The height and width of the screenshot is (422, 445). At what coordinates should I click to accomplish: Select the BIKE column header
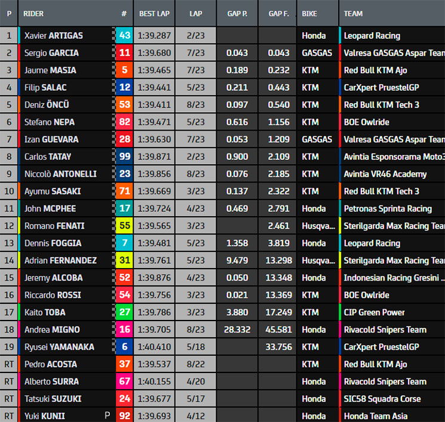point(309,13)
